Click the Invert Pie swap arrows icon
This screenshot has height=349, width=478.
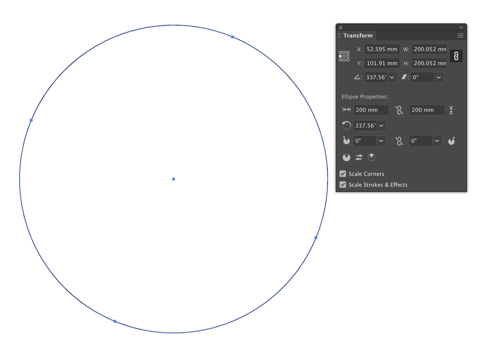pyautogui.click(x=359, y=157)
